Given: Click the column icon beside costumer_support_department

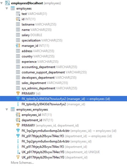Looking at the screenshot, I should click(x=18, y=72).
